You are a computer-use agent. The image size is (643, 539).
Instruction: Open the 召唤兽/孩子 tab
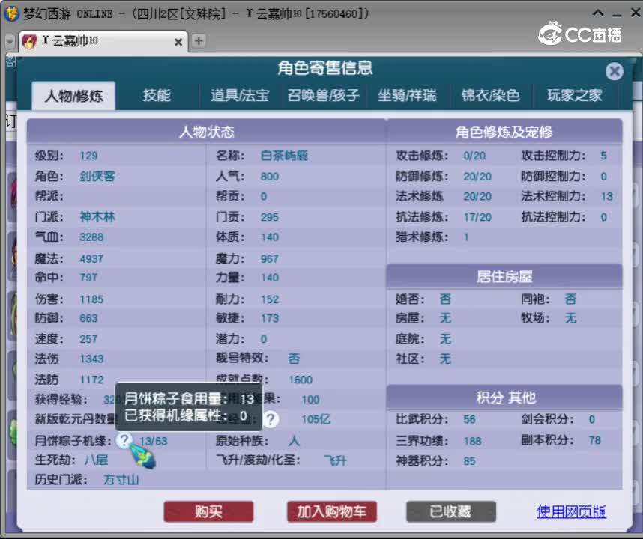[324, 95]
